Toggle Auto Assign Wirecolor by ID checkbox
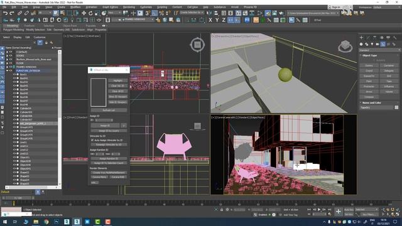 92,140
